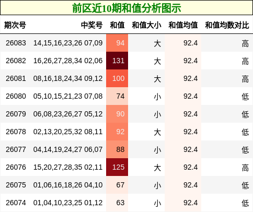Viewport: 253px width, 212px height.
Task: Click 92.4 average in the 26078 row
Action: [x=190, y=132]
